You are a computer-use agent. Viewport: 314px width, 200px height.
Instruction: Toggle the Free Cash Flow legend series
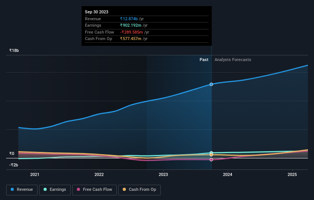point(94,190)
